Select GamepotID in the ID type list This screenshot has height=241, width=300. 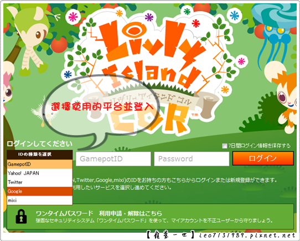click(40, 164)
